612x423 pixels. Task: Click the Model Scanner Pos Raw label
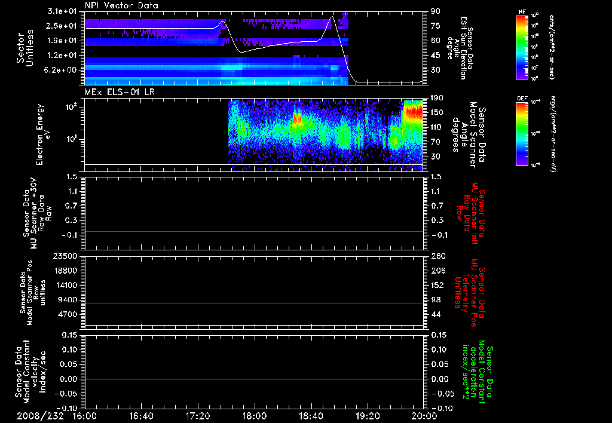tap(32, 293)
